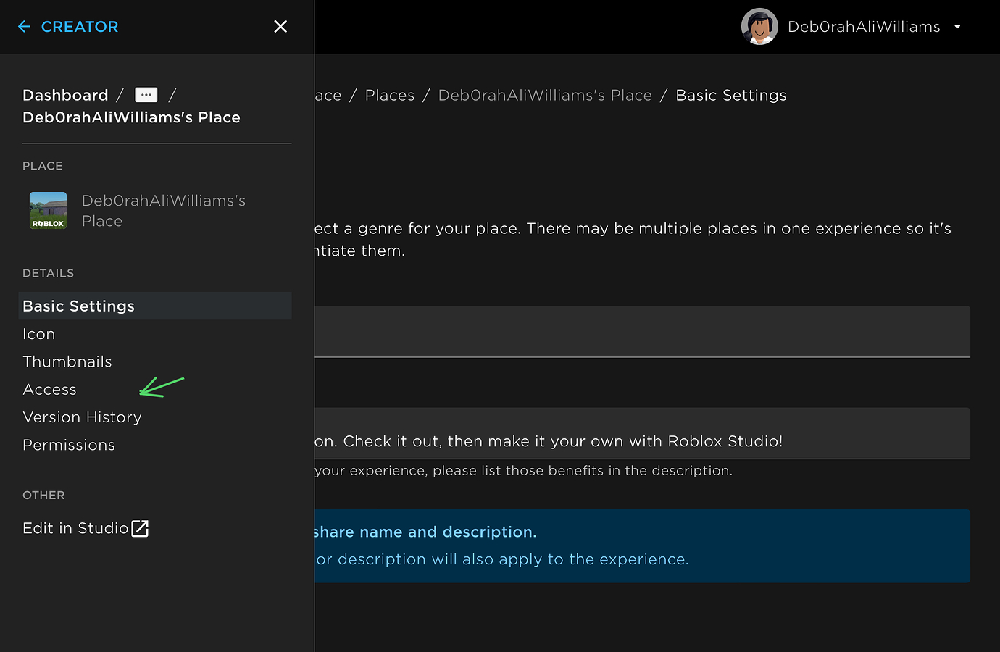This screenshot has width=1000, height=652.
Task: Open the Icon settings page
Action: coord(39,334)
